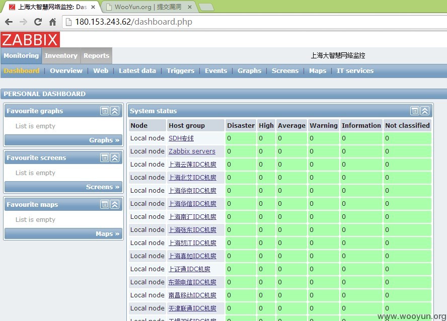Click the ZABBIX logo
Viewport: 447px width, 321px height.
[x=30, y=40]
